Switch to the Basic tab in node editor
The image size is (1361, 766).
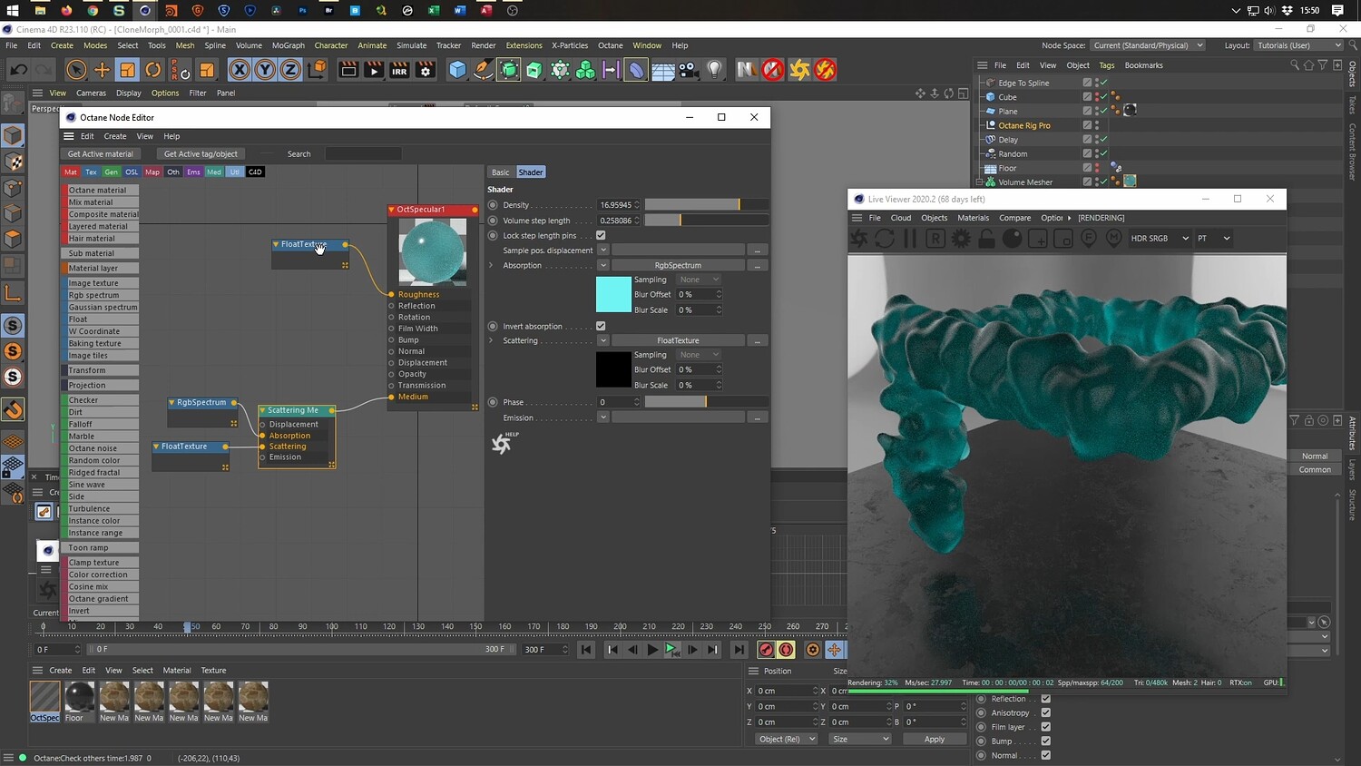(x=501, y=172)
